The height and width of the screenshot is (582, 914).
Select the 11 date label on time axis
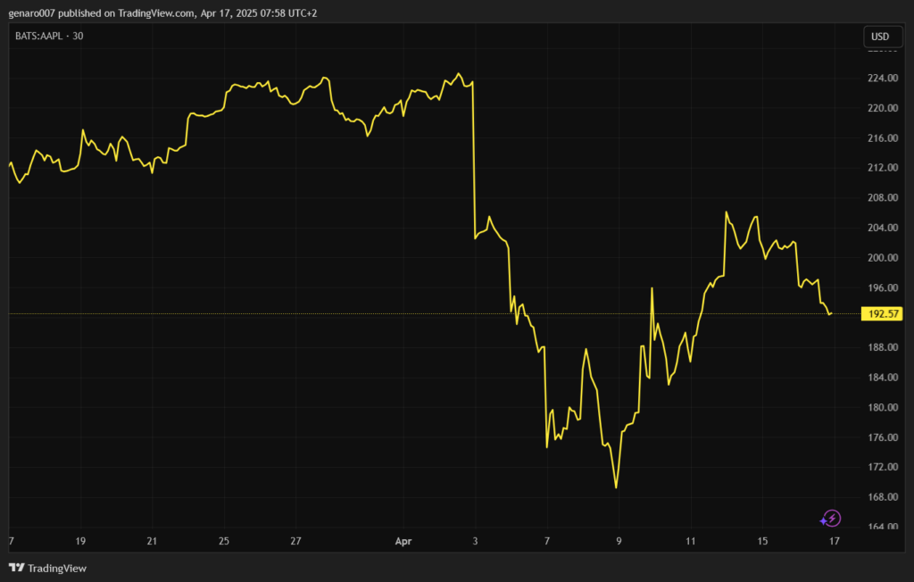pos(690,542)
